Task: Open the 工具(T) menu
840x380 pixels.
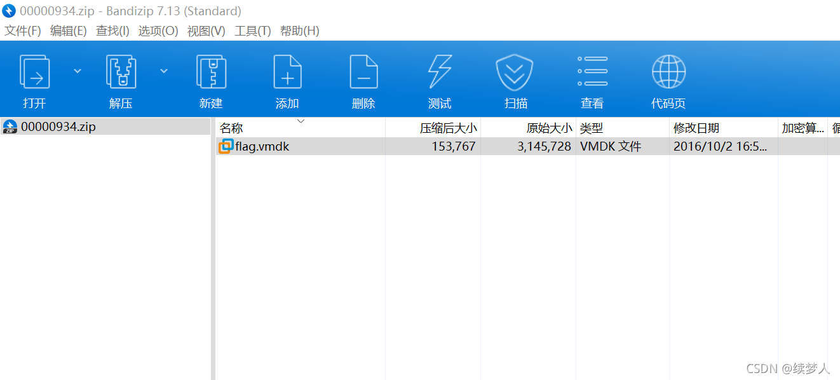Action: click(x=253, y=31)
